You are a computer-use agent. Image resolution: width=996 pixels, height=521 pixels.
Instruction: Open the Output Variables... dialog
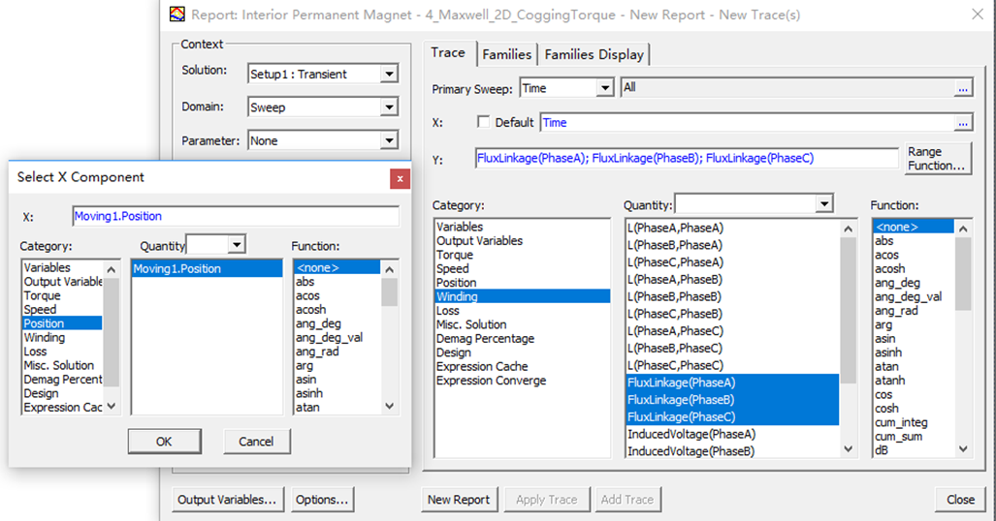[x=227, y=500]
